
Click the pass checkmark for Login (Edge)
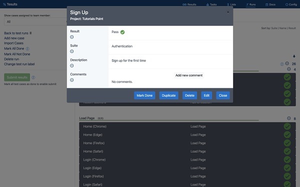287,168
